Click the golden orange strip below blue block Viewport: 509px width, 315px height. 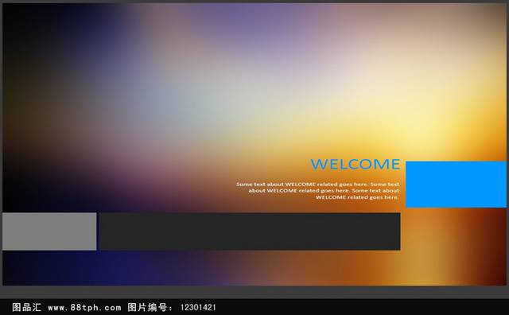(x=454, y=247)
